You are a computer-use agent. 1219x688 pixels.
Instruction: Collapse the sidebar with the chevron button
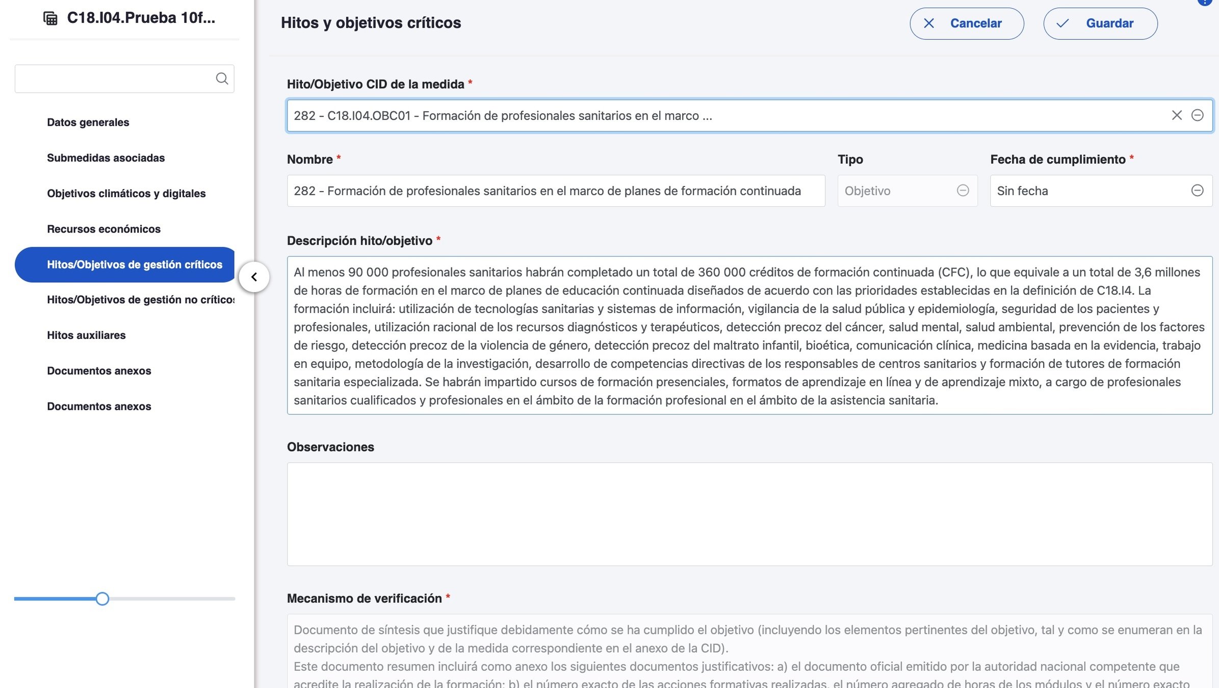click(x=254, y=277)
